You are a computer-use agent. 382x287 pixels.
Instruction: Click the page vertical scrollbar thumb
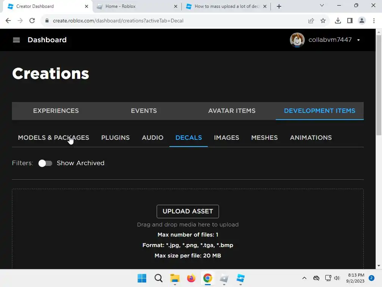379,85
